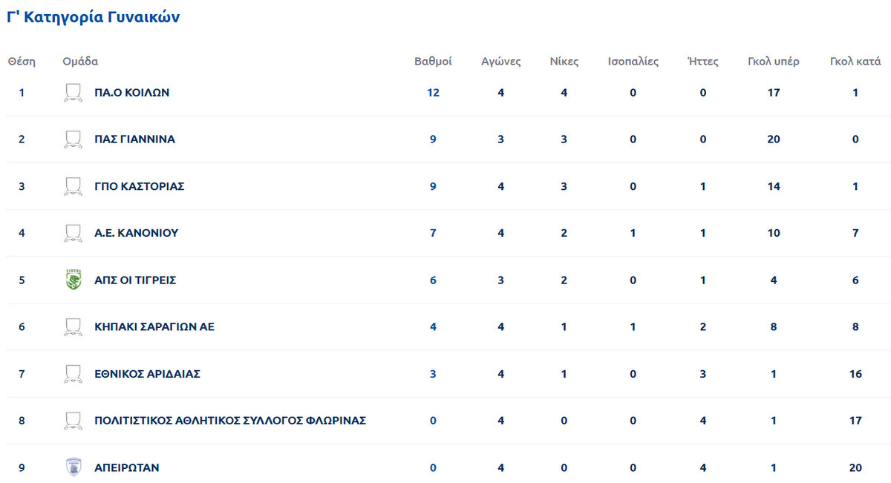891x483 pixels.
Task: Click the ΚΗΠΑΚΙ ΣΑΡΑΓΙΩΝ ΑΕ crest icon
Action: [73, 327]
